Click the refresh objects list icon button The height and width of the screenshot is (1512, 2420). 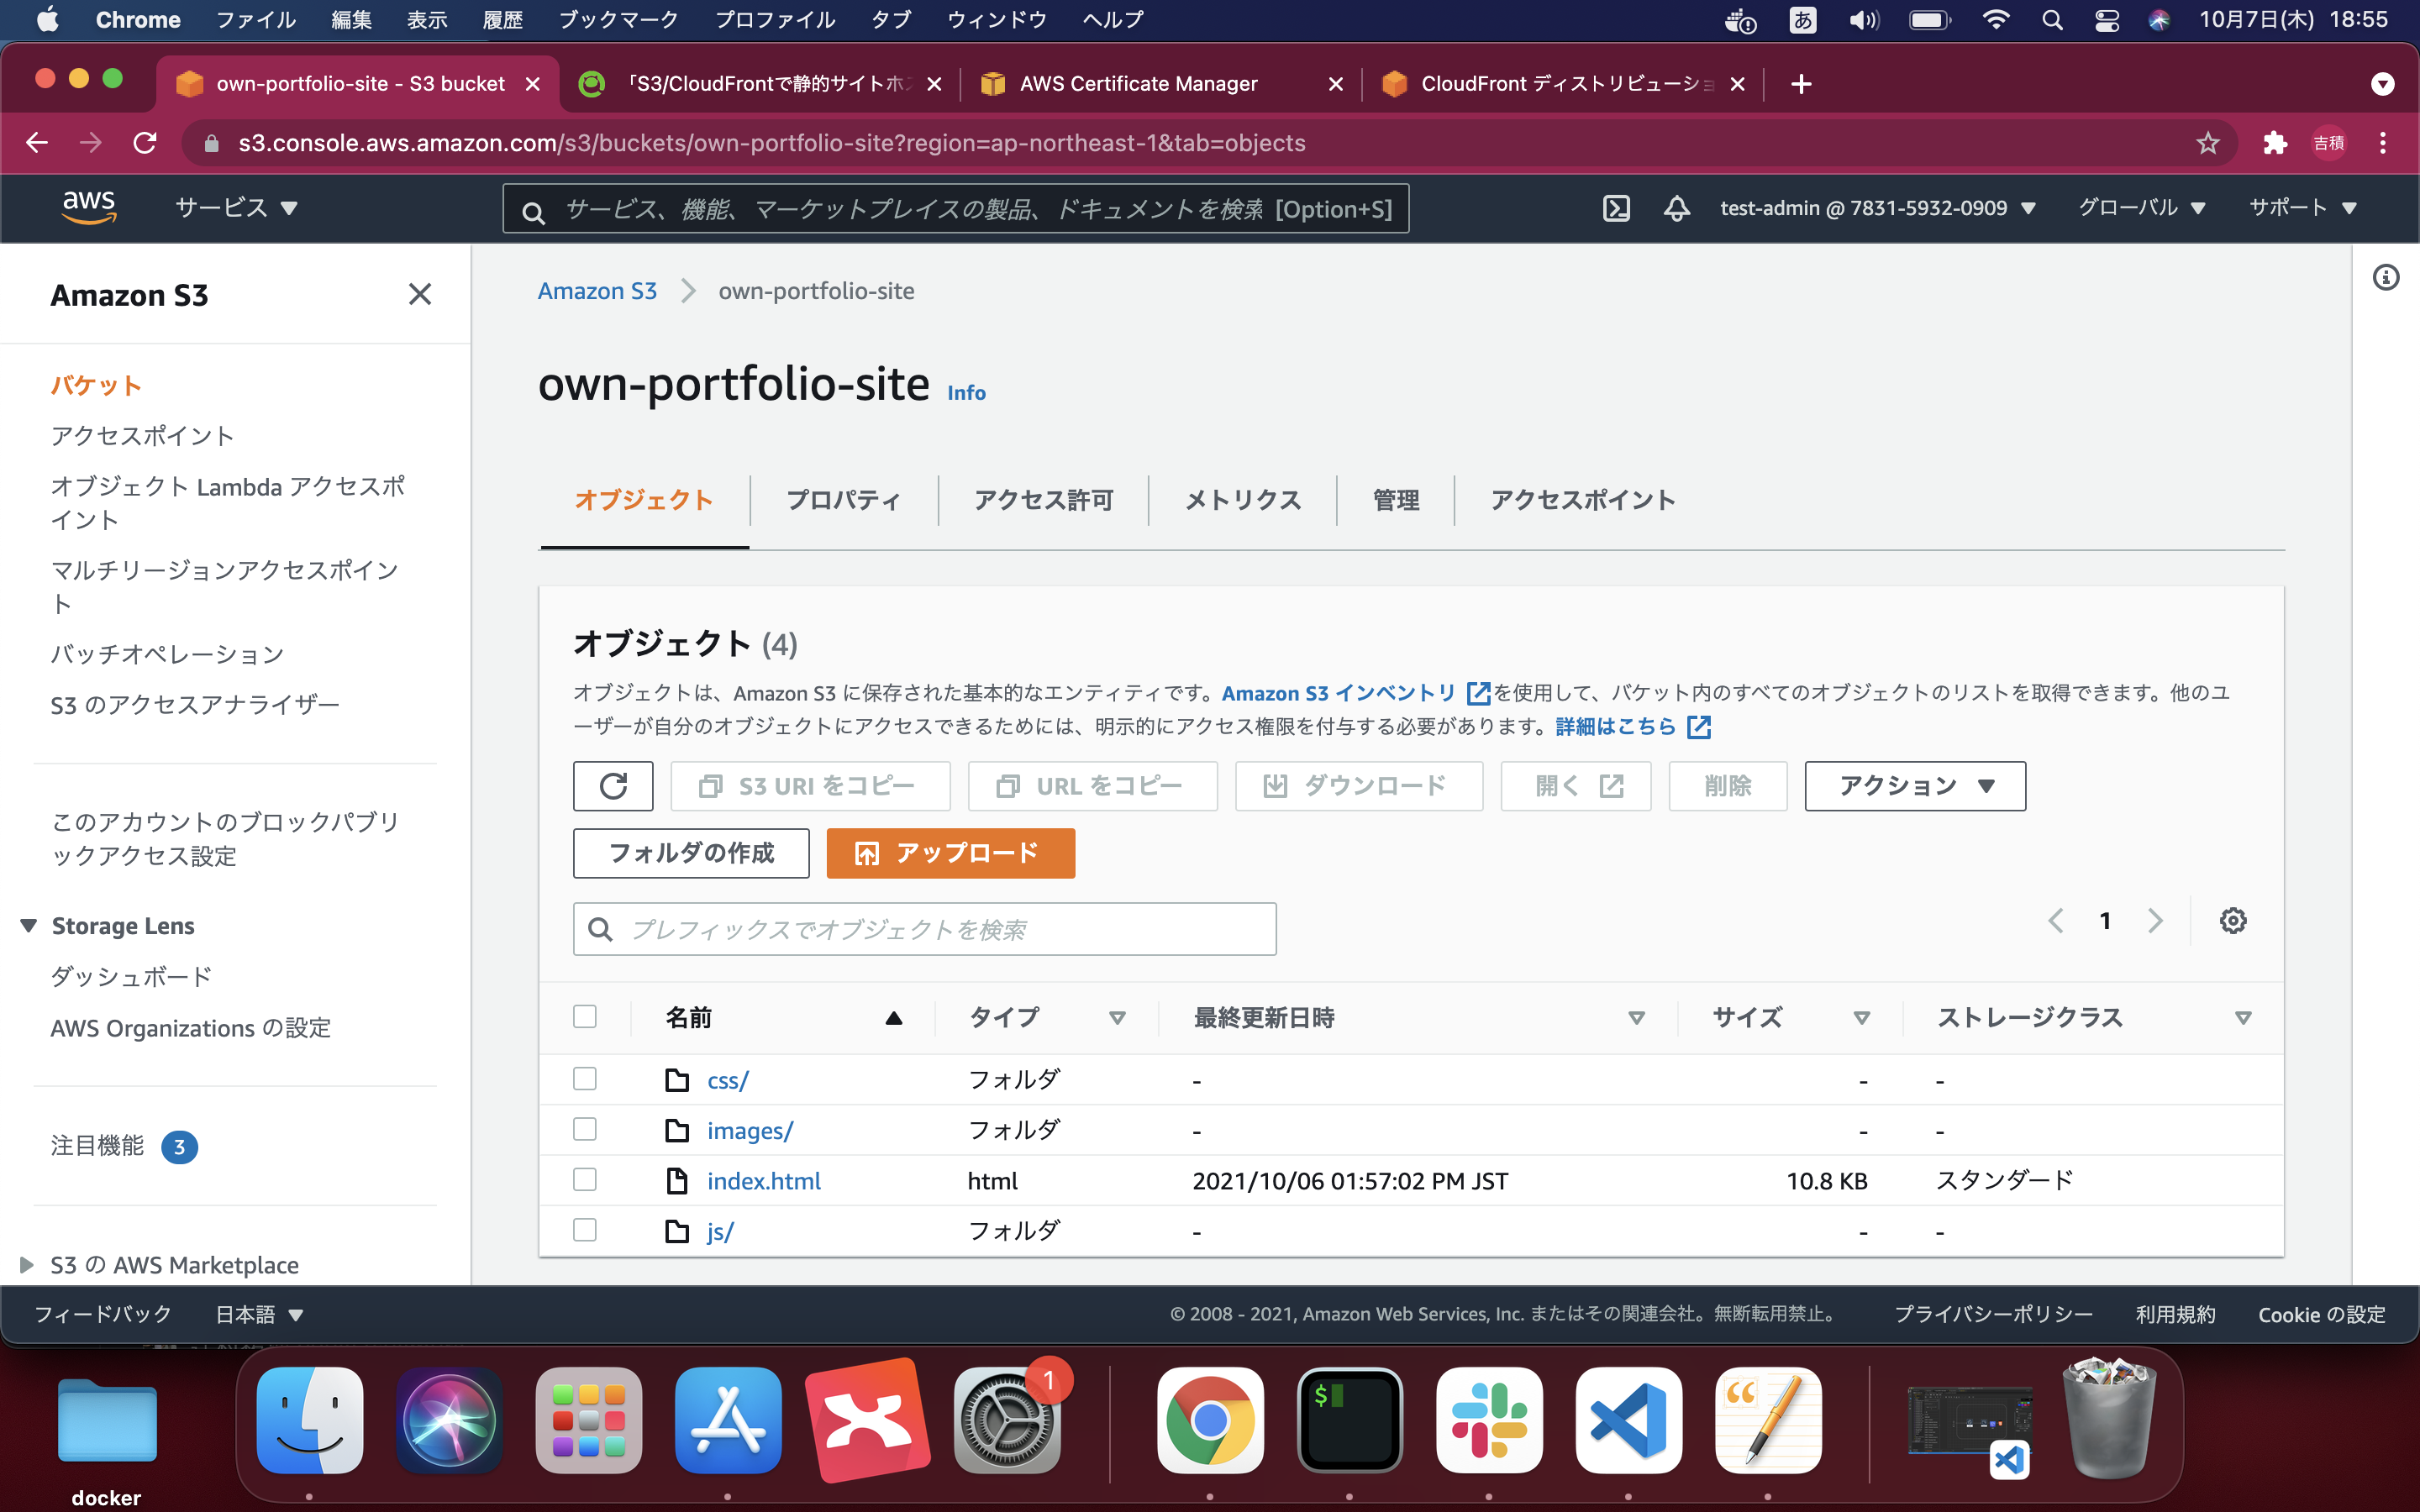pyautogui.click(x=613, y=785)
